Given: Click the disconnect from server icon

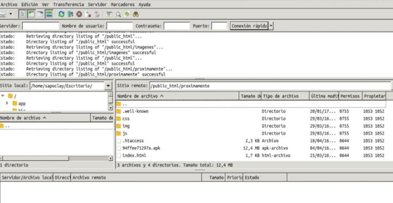Looking at the screenshot, I should click(x=88, y=14).
